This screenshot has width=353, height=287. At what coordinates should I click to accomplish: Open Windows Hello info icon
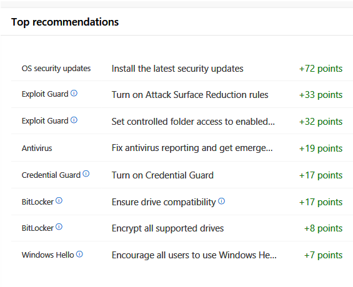pos(79,254)
